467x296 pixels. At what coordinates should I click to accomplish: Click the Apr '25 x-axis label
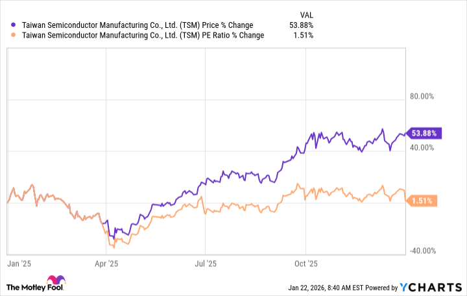pos(106,264)
